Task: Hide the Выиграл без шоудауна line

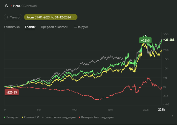Action: 96,117
